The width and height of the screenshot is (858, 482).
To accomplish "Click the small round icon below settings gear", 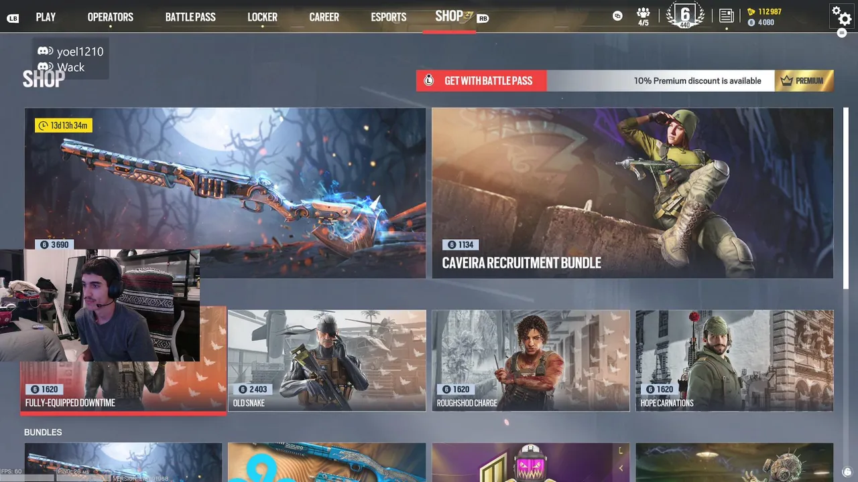I will pos(842,33).
